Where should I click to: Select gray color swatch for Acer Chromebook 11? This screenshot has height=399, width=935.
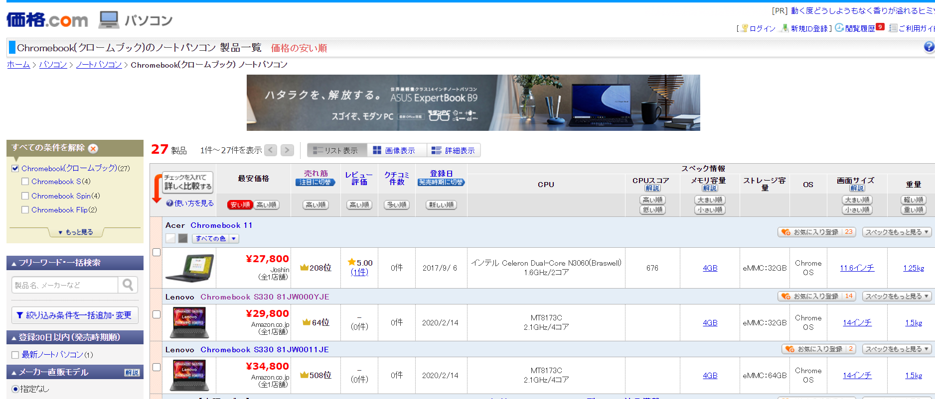(x=183, y=238)
